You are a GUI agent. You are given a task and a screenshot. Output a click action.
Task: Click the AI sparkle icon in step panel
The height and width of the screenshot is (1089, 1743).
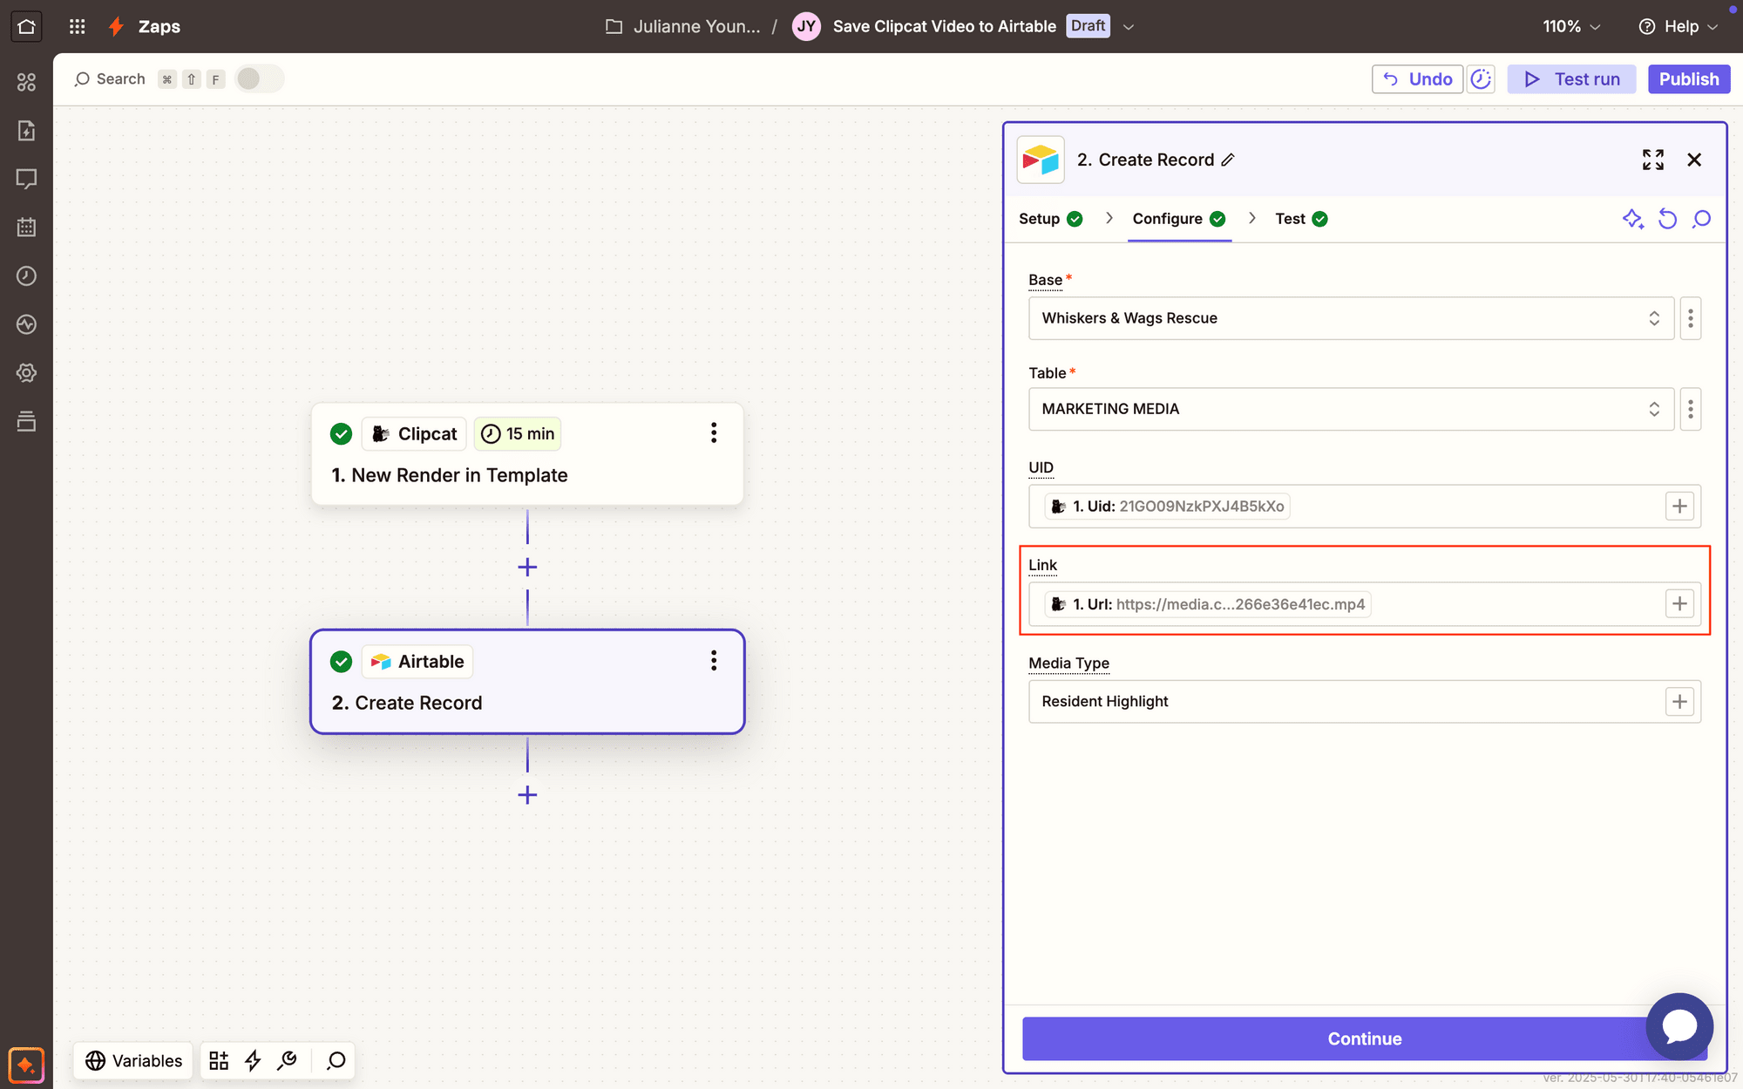[x=1632, y=219]
